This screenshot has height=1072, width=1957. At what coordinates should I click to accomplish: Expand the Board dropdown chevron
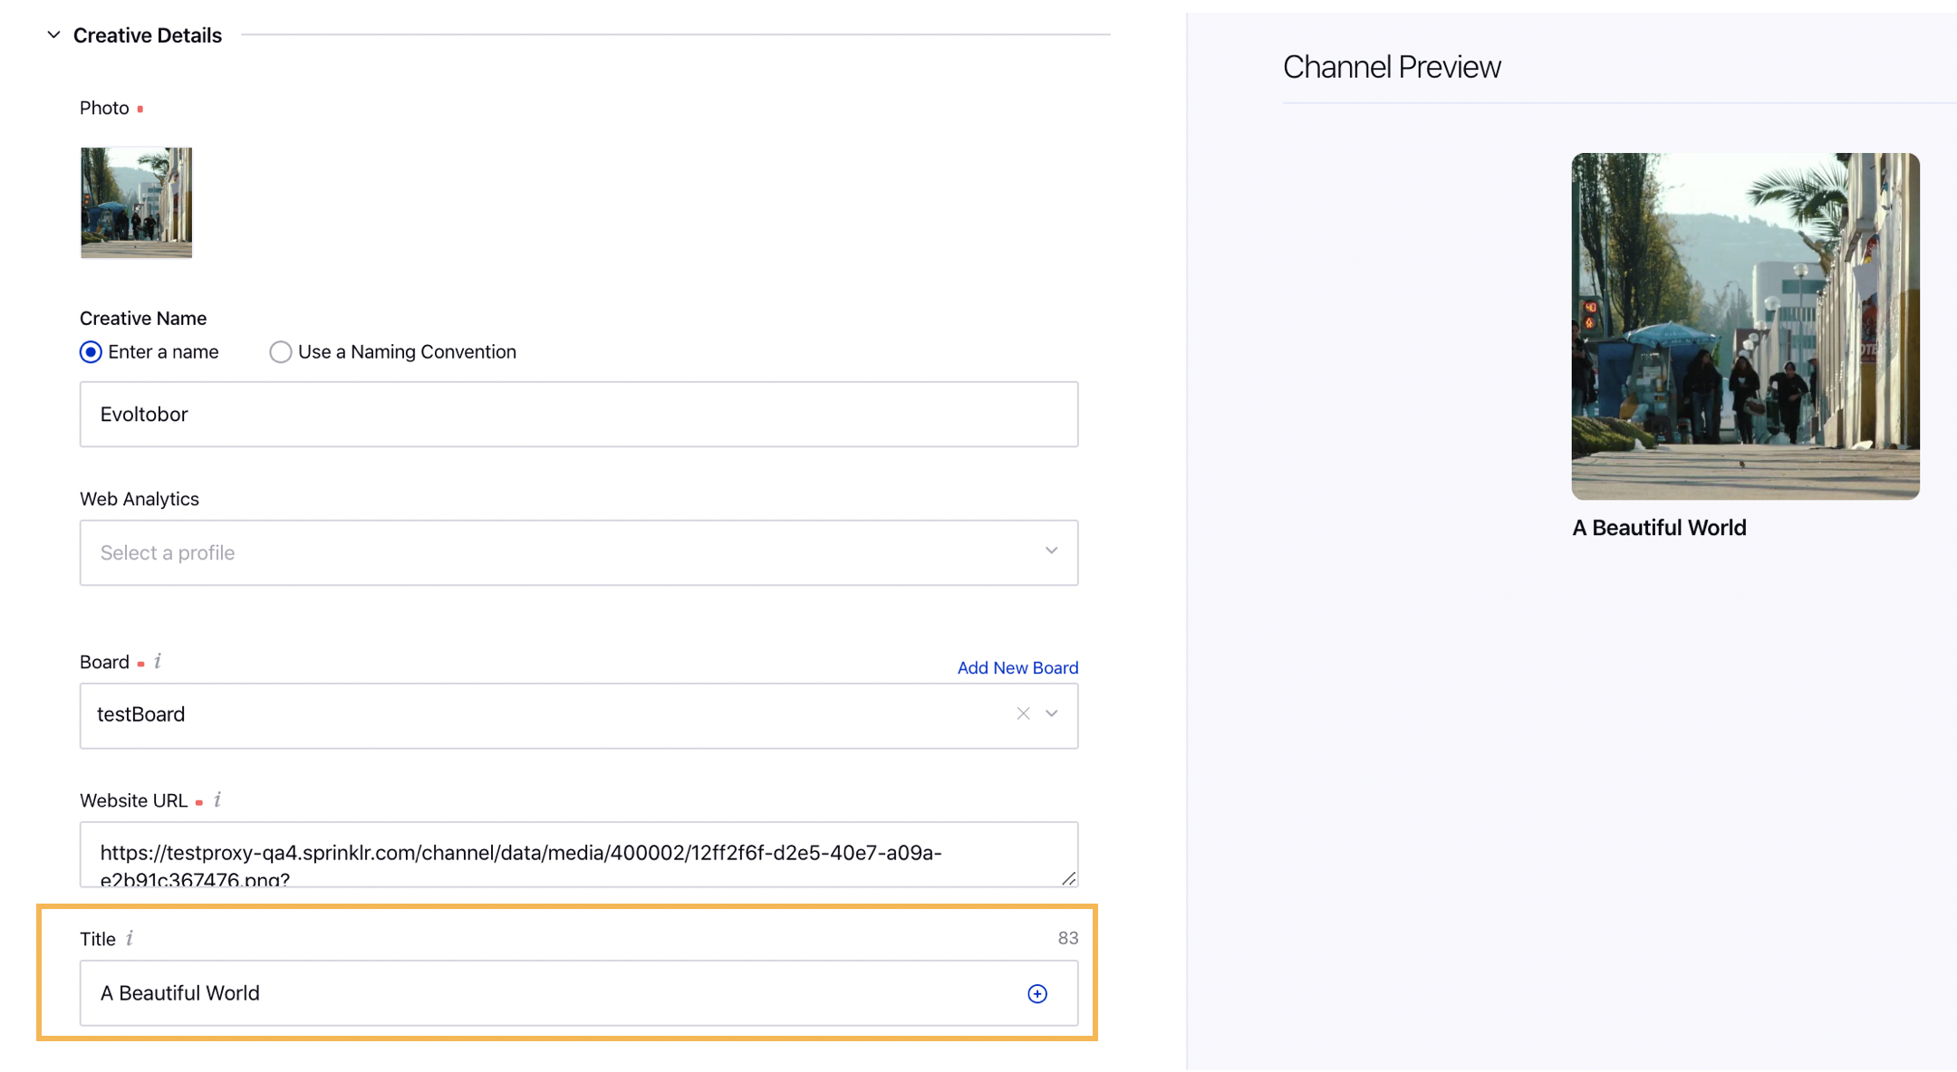pyautogui.click(x=1051, y=714)
